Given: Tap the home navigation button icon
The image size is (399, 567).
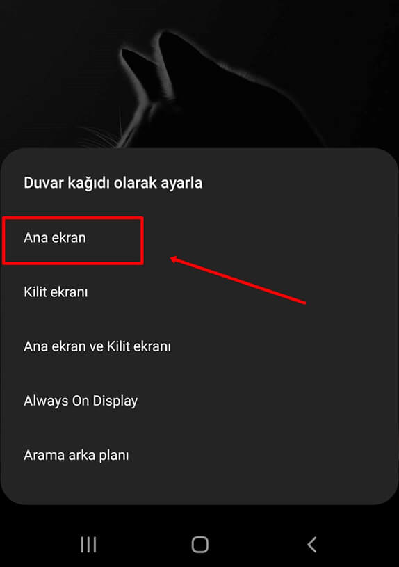Looking at the screenshot, I should click(x=200, y=545).
